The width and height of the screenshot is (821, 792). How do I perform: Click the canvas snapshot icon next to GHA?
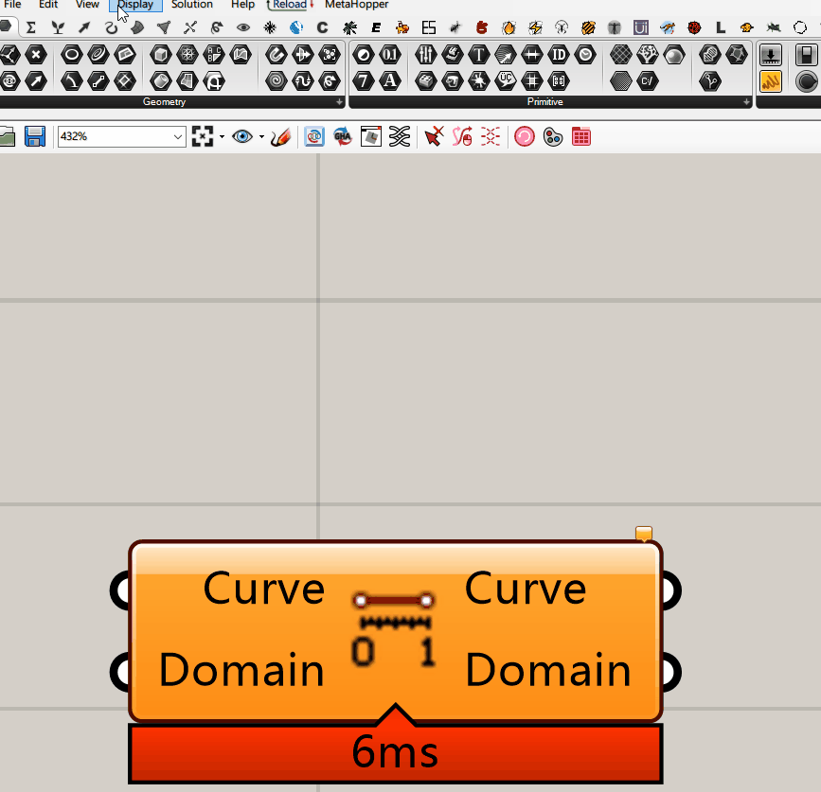coord(369,136)
